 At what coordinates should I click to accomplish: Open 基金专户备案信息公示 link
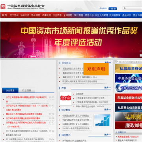tap(127, 140)
